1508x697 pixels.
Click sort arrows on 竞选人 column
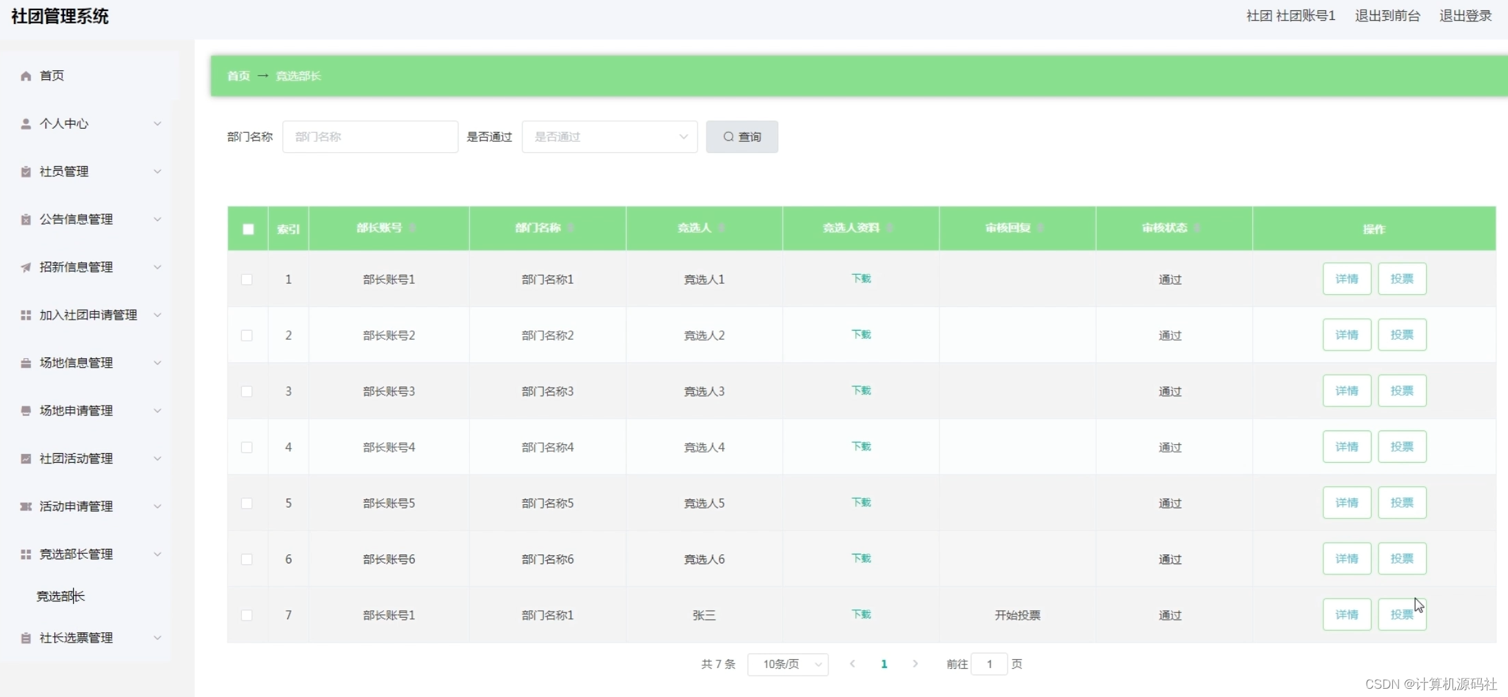tap(722, 228)
